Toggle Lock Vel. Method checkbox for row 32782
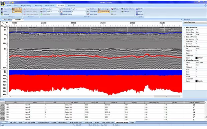Viewport: 207px width, 129px height. pos(194,107)
